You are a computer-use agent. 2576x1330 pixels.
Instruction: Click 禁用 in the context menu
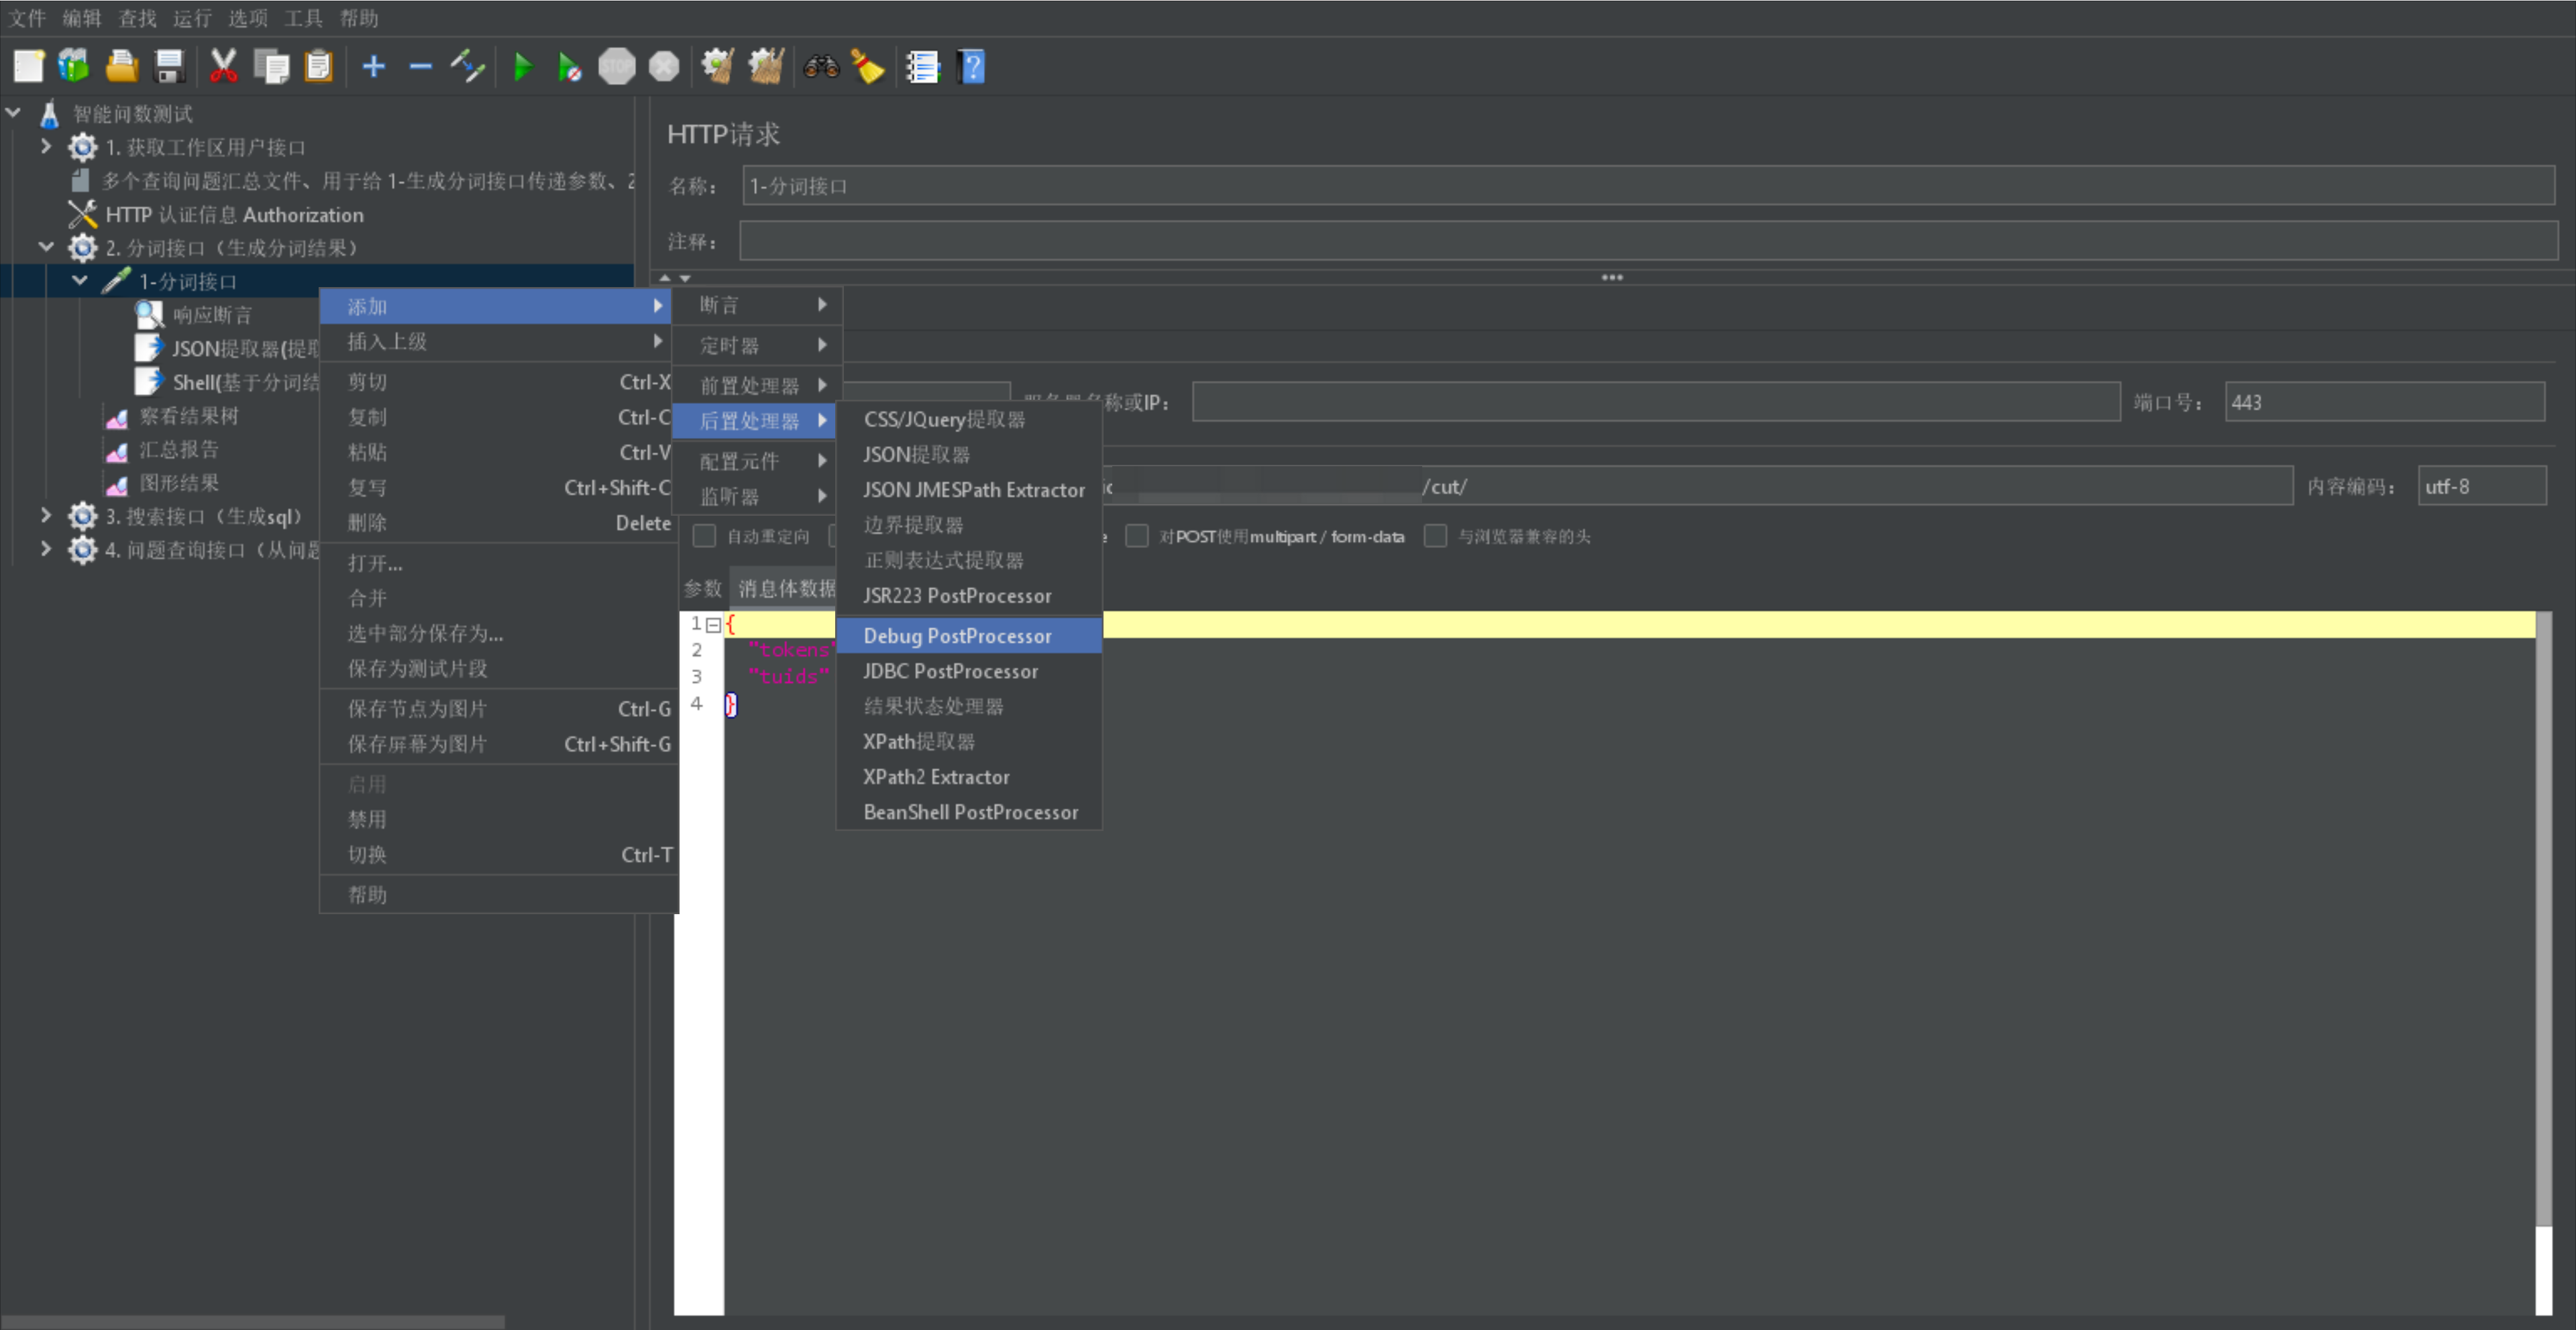[x=498, y=820]
